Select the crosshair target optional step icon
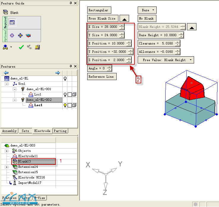 pos(12,35)
